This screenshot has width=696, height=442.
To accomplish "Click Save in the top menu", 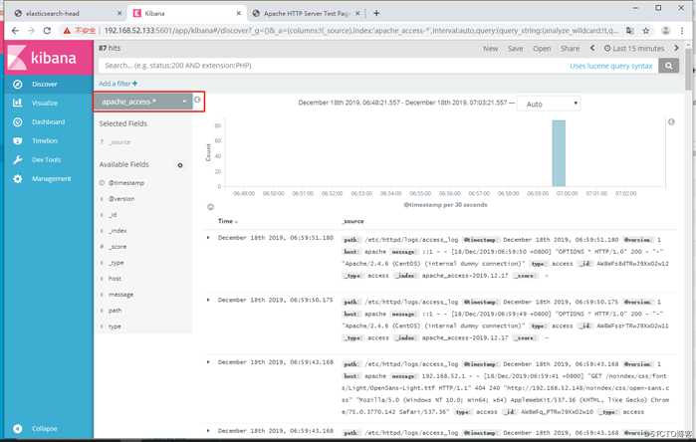I will pyautogui.click(x=516, y=49).
